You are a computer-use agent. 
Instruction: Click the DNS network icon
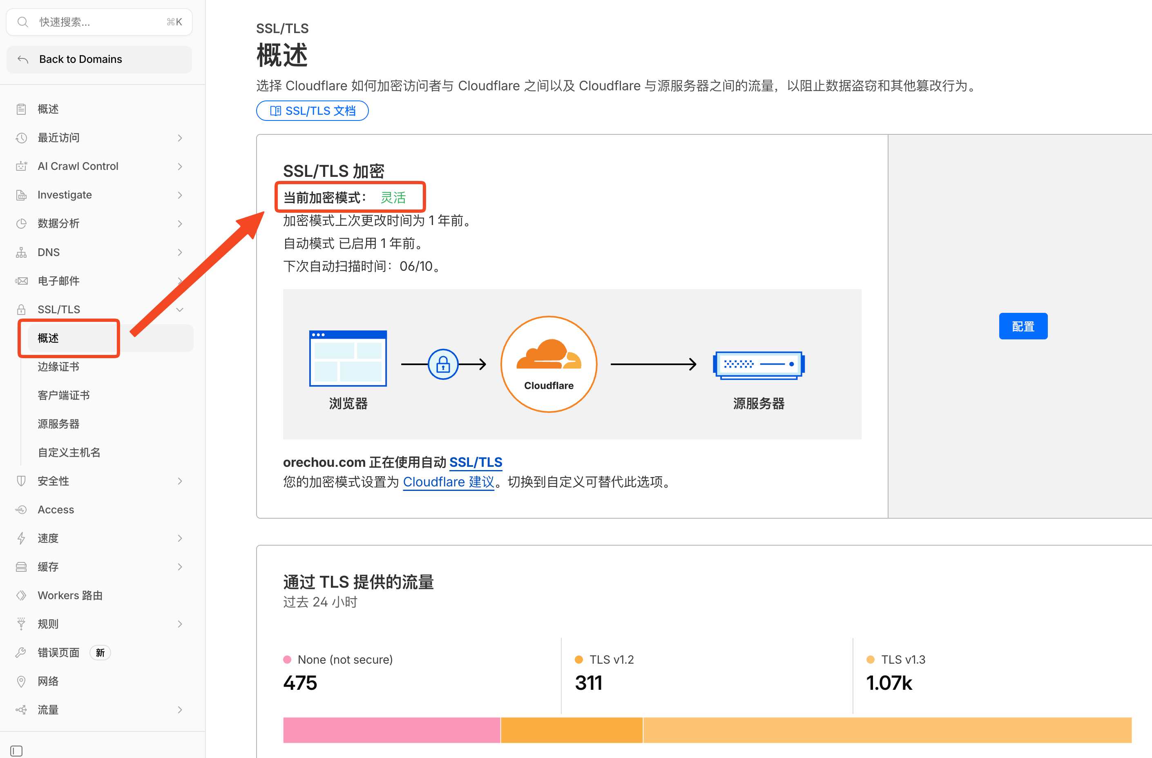tap(21, 252)
